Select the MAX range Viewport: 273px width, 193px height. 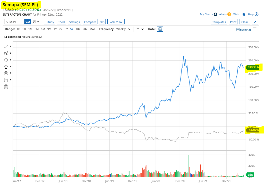coord(92,29)
